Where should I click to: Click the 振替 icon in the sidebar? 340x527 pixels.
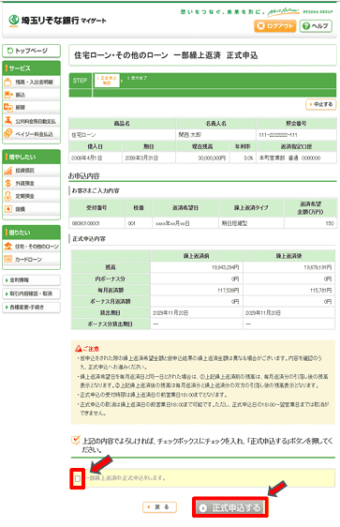[8, 107]
